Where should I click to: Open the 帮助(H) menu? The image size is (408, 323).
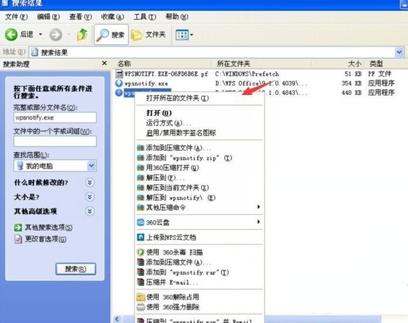[x=177, y=17]
